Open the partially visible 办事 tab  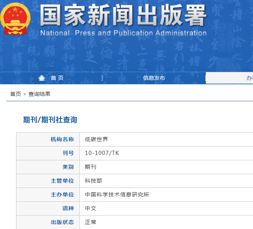pyautogui.click(x=249, y=78)
